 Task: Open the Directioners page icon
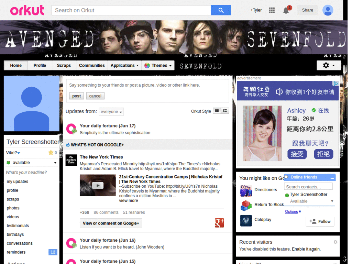click(246, 190)
